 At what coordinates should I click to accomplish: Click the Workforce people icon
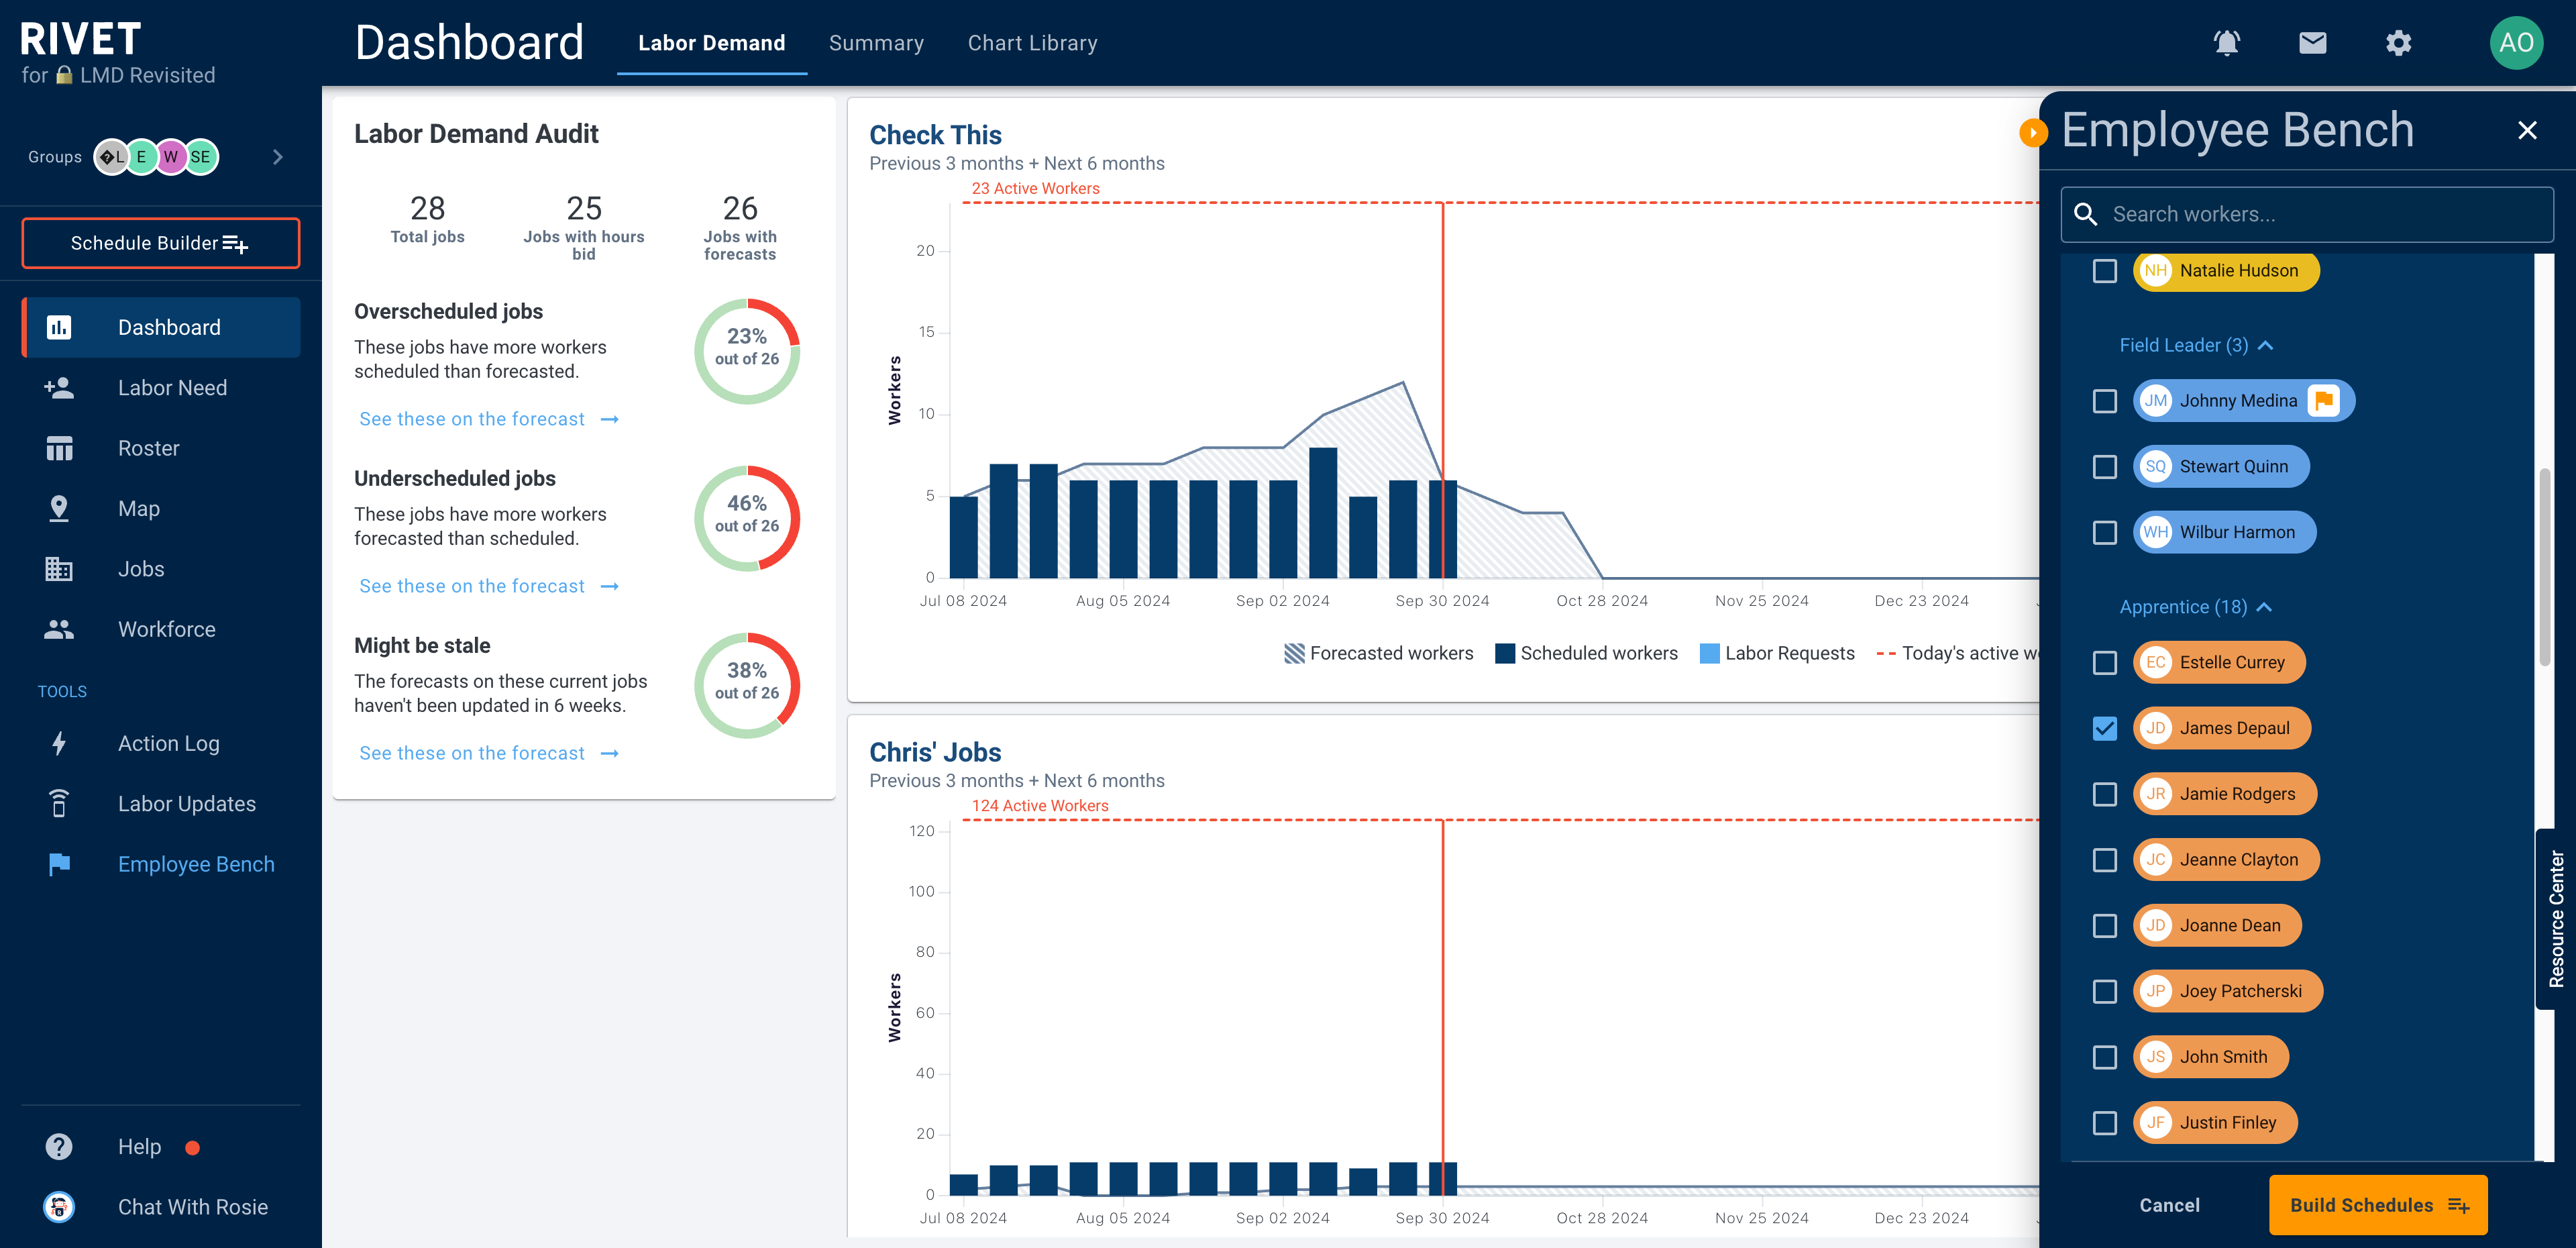click(x=59, y=629)
